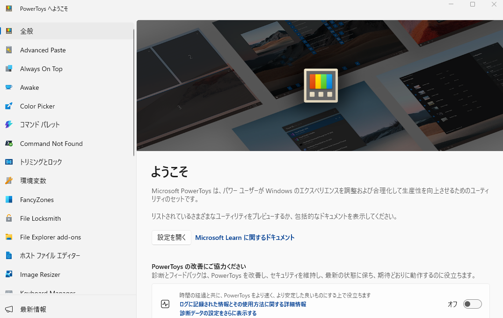Screen dimensions: 503x318
Task: Click the 設定を開く button
Action: tap(171, 238)
